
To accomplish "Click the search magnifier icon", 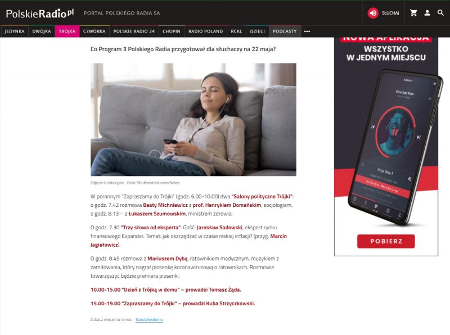I will click(x=440, y=12).
